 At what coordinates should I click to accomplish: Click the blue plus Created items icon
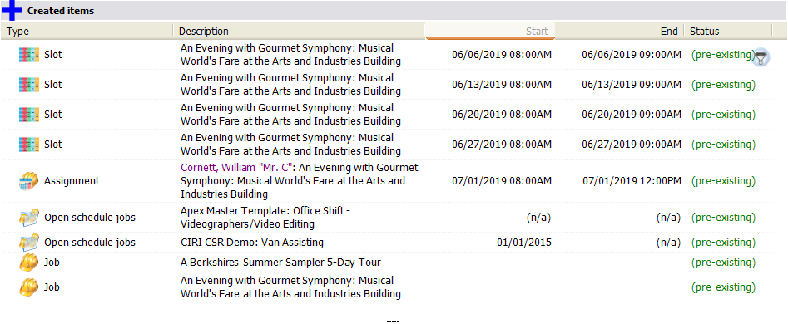pos(12,9)
